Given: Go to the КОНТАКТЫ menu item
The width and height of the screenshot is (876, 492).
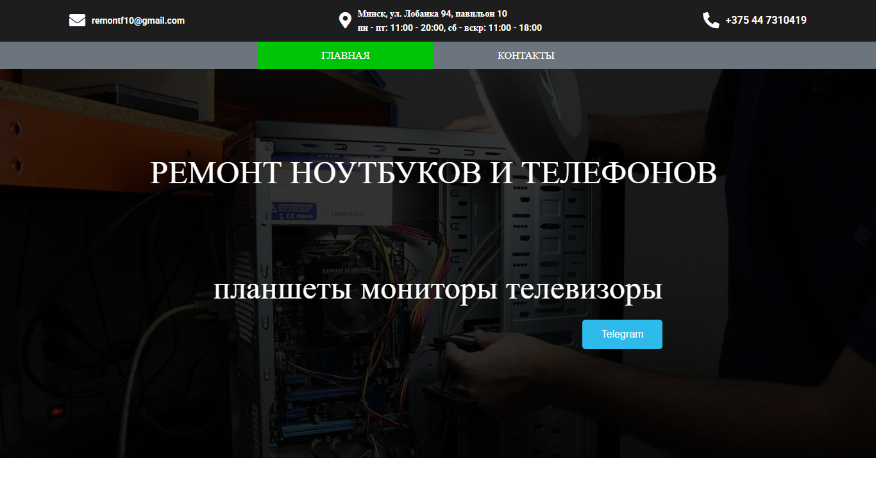Looking at the screenshot, I should (526, 56).
